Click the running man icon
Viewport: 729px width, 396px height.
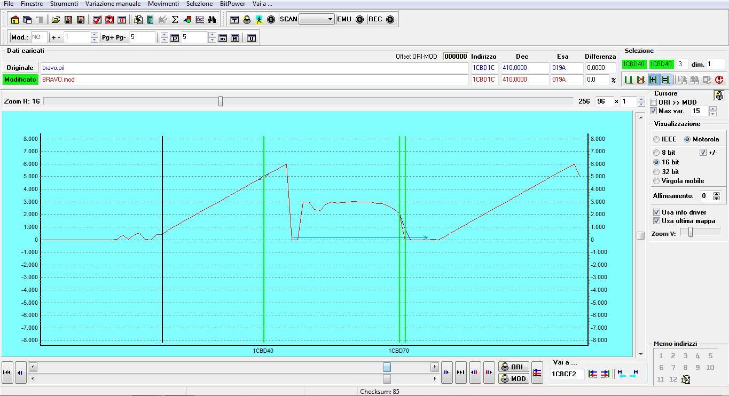tap(258, 20)
